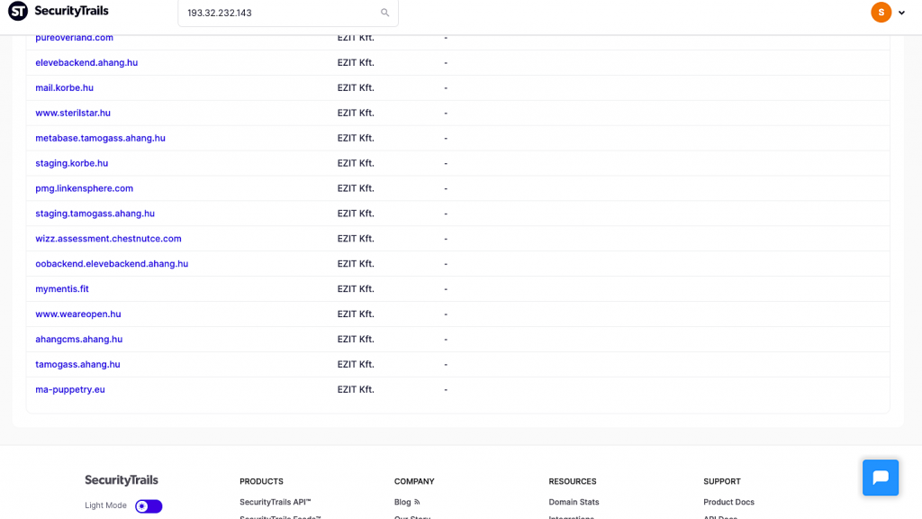Visit the pmg.linkensphere.com hostname
This screenshot has height=519, width=922.
(84, 188)
